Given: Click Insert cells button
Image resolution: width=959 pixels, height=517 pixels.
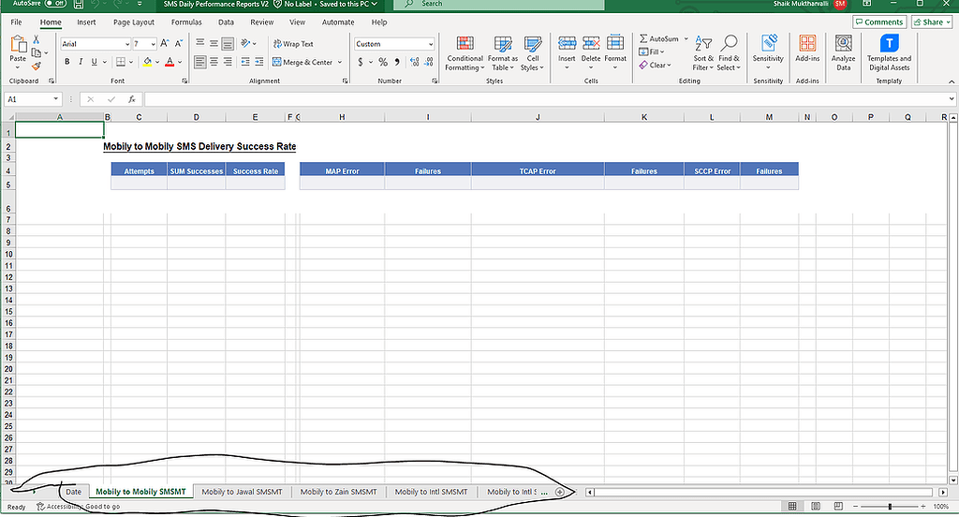Looking at the screenshot, I should (x=567, y=52).
